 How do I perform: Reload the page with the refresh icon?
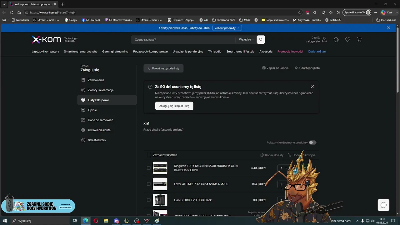coord(12,12)
